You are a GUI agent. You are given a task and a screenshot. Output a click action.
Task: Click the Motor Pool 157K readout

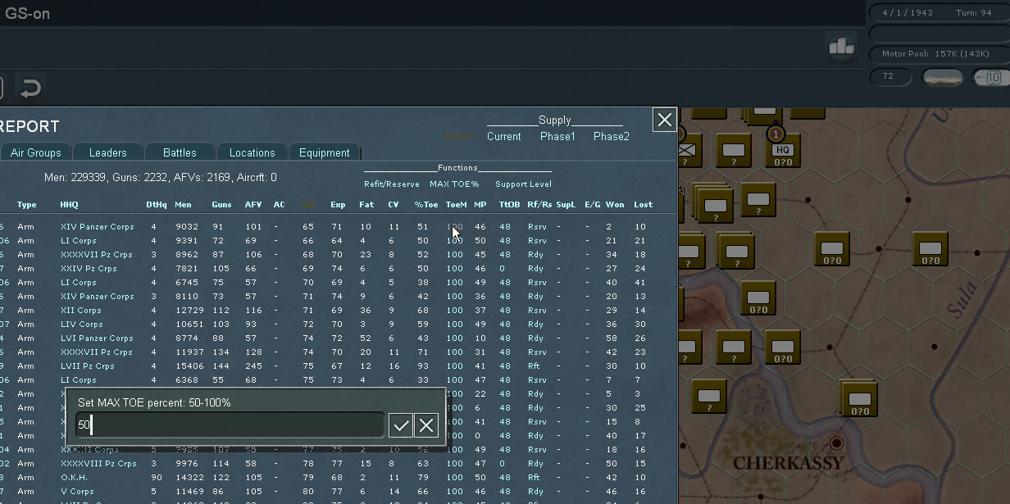pyautogui.click(x=937, y=54)
